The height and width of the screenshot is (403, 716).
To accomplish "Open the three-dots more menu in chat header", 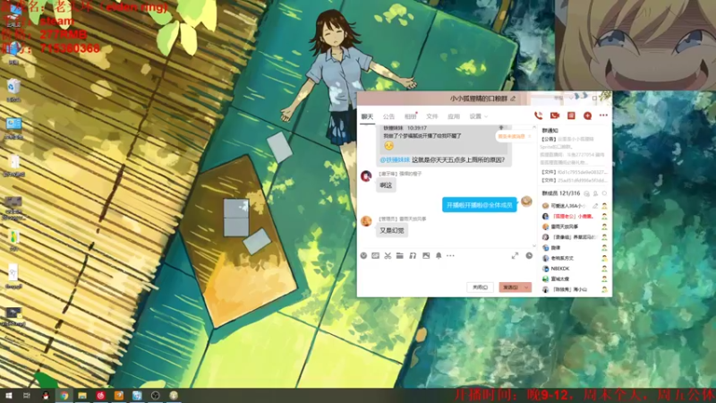I will [603, 116].
